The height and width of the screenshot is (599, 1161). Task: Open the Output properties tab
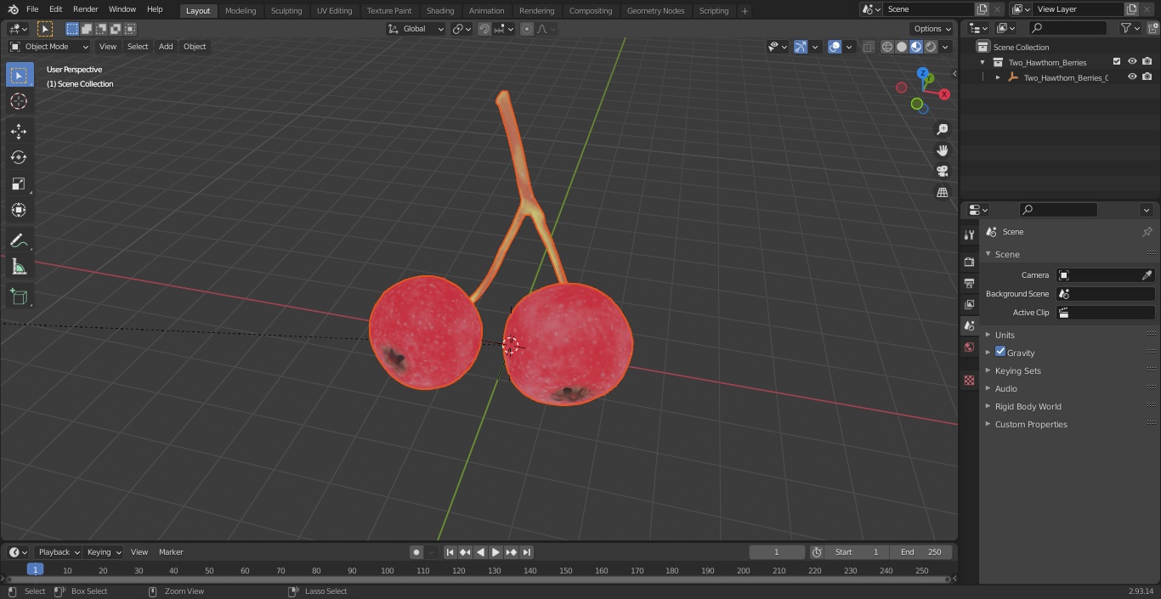coord(969,283)
